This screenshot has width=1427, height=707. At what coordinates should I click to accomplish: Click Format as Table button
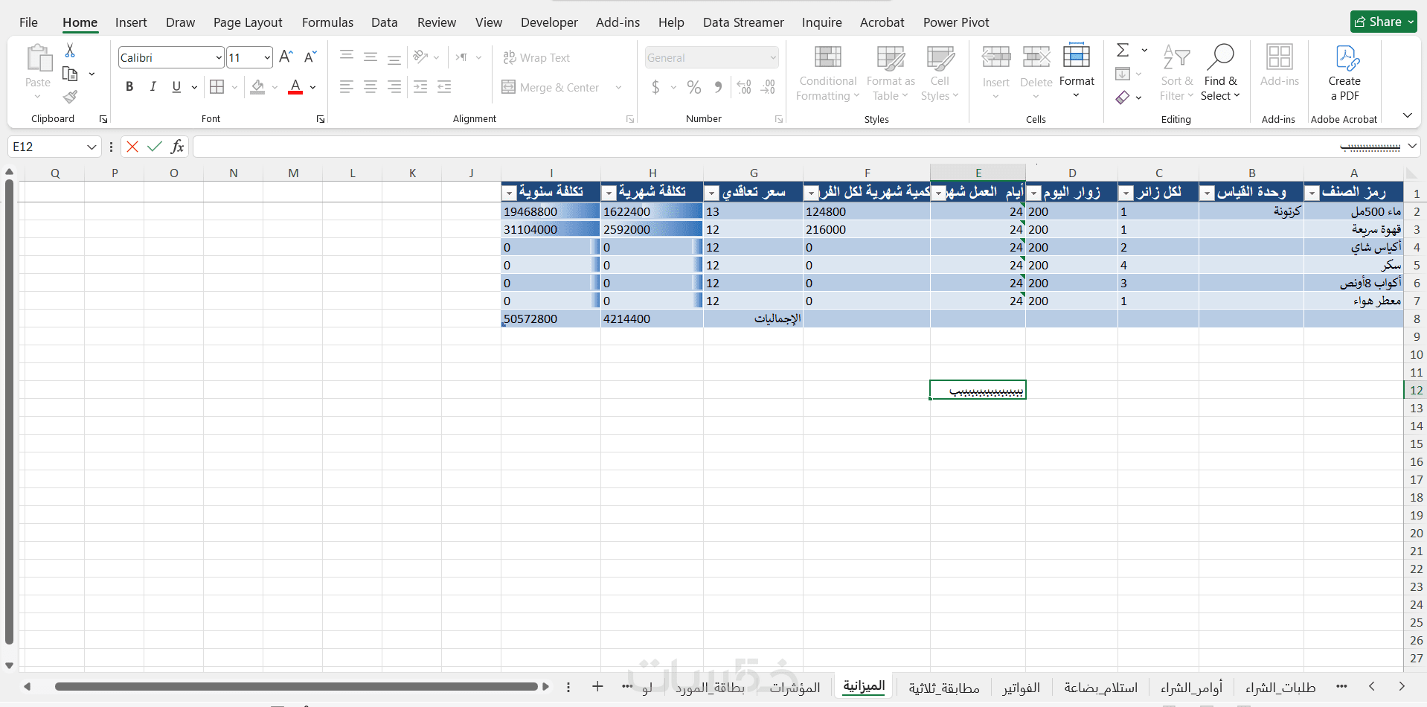(891, 73)
